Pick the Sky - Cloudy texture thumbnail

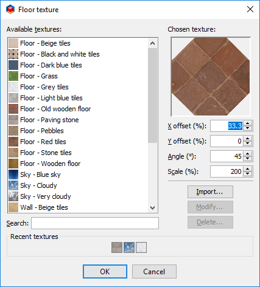click(13, 185)
